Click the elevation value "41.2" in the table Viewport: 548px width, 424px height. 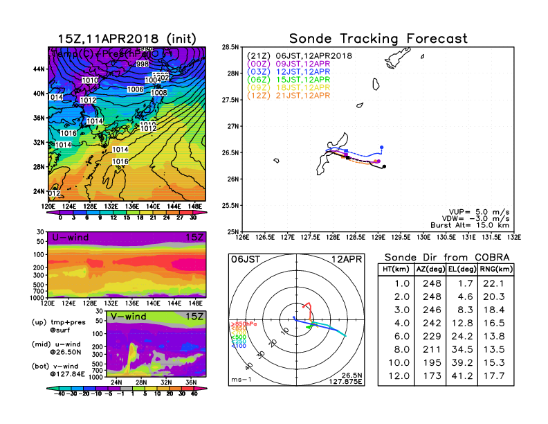[x=462, y=376]
